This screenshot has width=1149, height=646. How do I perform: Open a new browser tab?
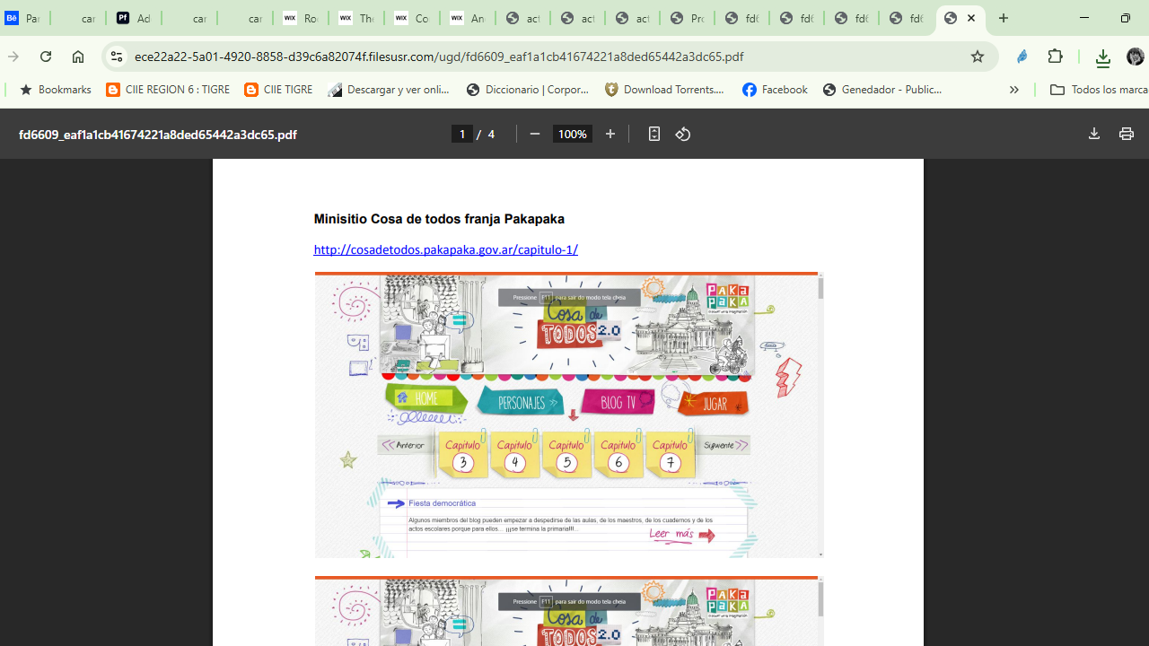point(1004,18)
